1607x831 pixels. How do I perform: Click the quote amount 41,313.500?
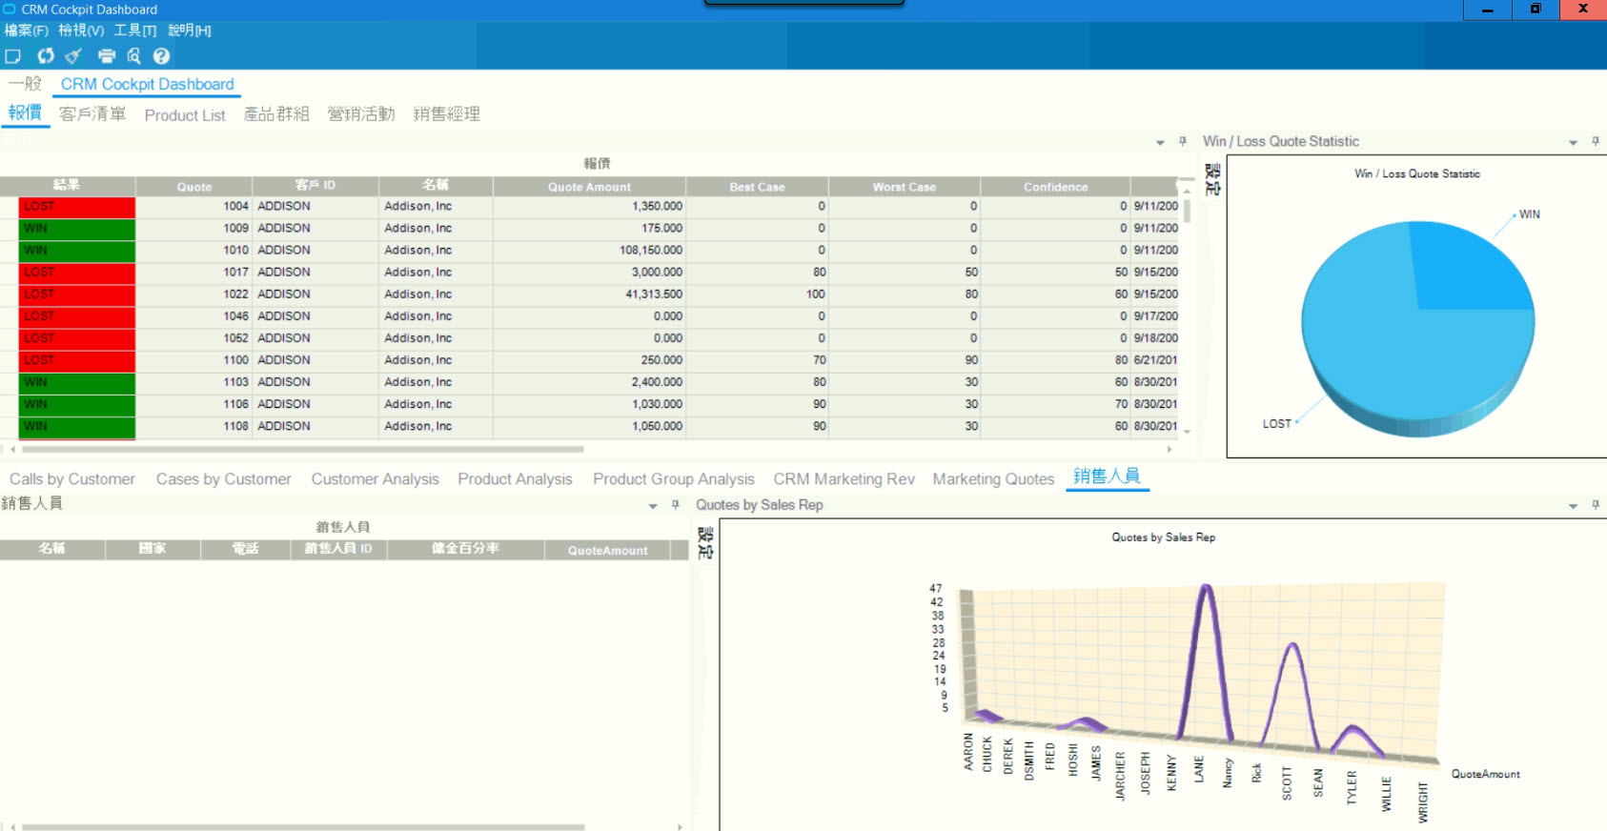coord(654,294)
